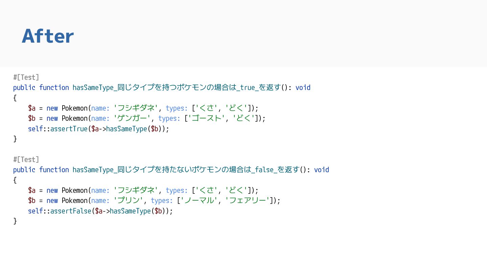Click the first #[Test] attribute line
487x274 pixels.
click(26, 77)
